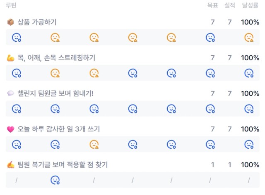Click the 목표 column header
The height and width of the screenshot is (195, 265).
point(212,5)
